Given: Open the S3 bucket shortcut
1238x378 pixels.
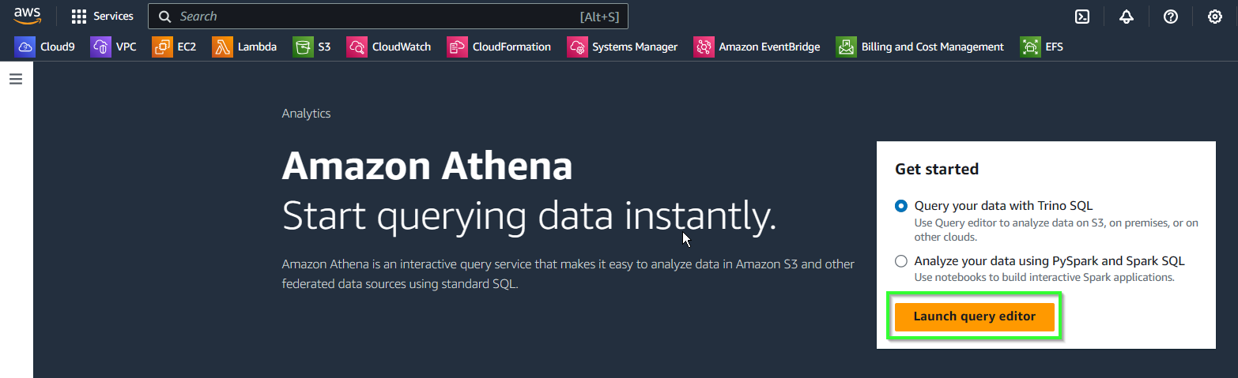Looking at the screenshot, I should (311, 47).
